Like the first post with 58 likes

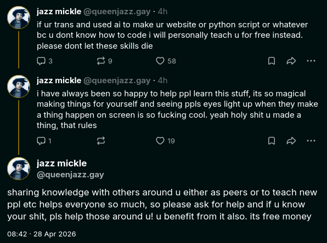coord(166,61)
